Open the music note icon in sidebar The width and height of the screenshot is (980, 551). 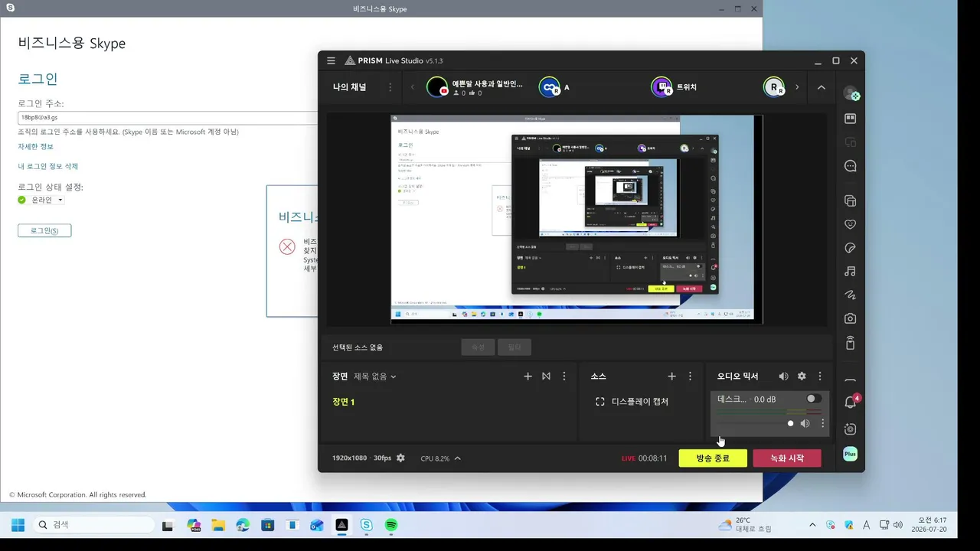[x=850, y=272]
